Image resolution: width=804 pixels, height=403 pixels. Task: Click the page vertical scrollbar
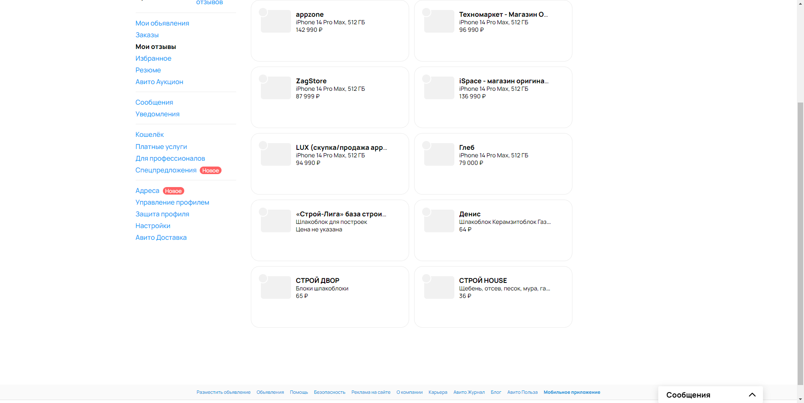pos(800,243)
